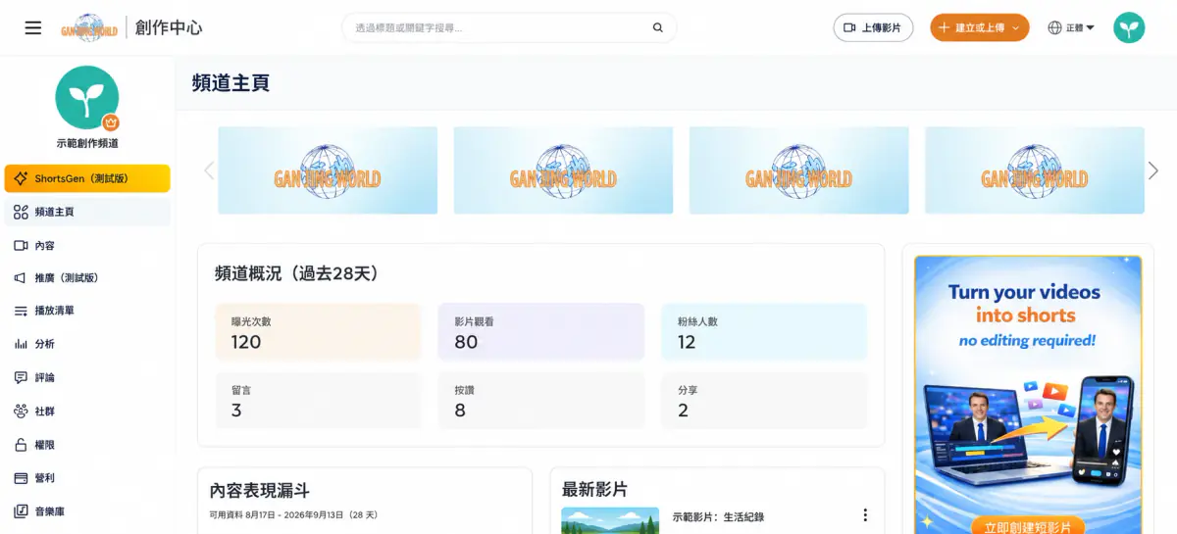Click the carousel previous arrow
The height and width of the screenshot is (534, 1177).
point(208,170)
